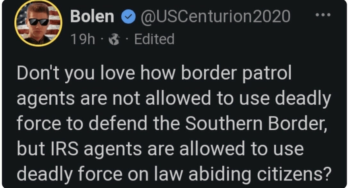Click the display name Bolen

point(92,17)
